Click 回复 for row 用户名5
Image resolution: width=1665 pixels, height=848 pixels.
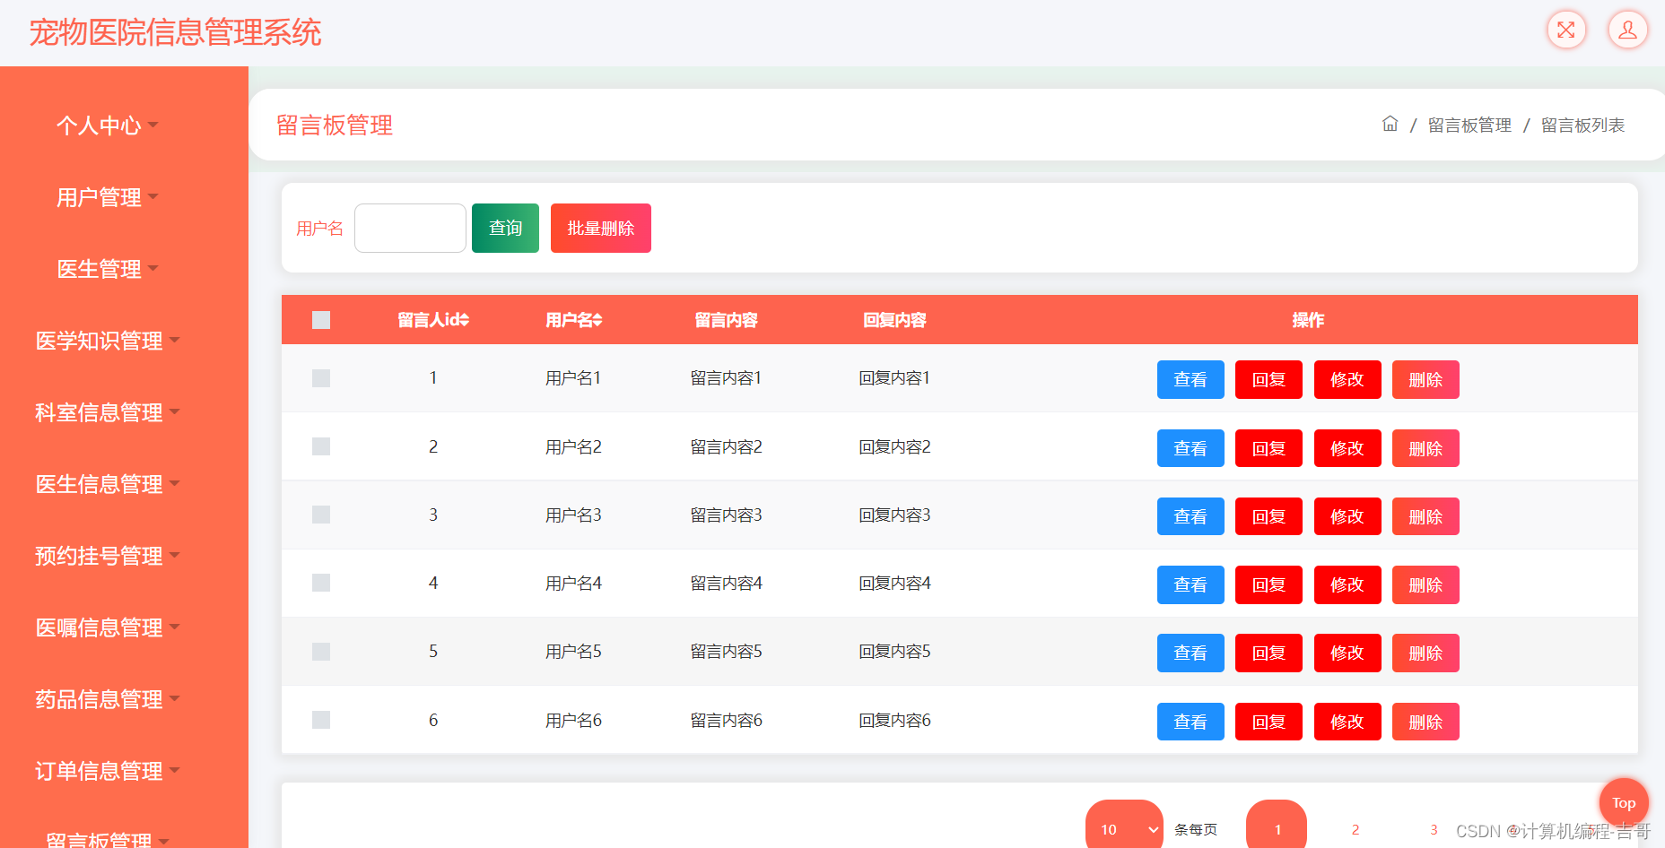pyautogui.click(x=1268, y=653)
